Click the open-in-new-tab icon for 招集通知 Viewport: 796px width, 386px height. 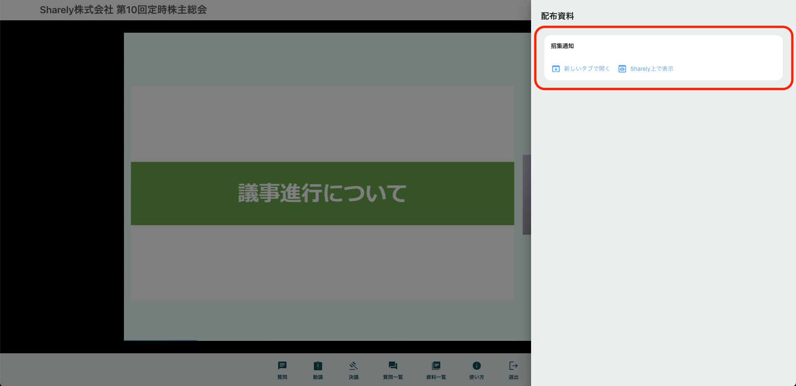pyautogui.click(x=556, y=69)
